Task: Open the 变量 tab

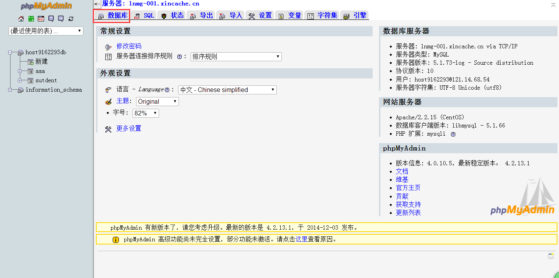Action: pos(289,15)
